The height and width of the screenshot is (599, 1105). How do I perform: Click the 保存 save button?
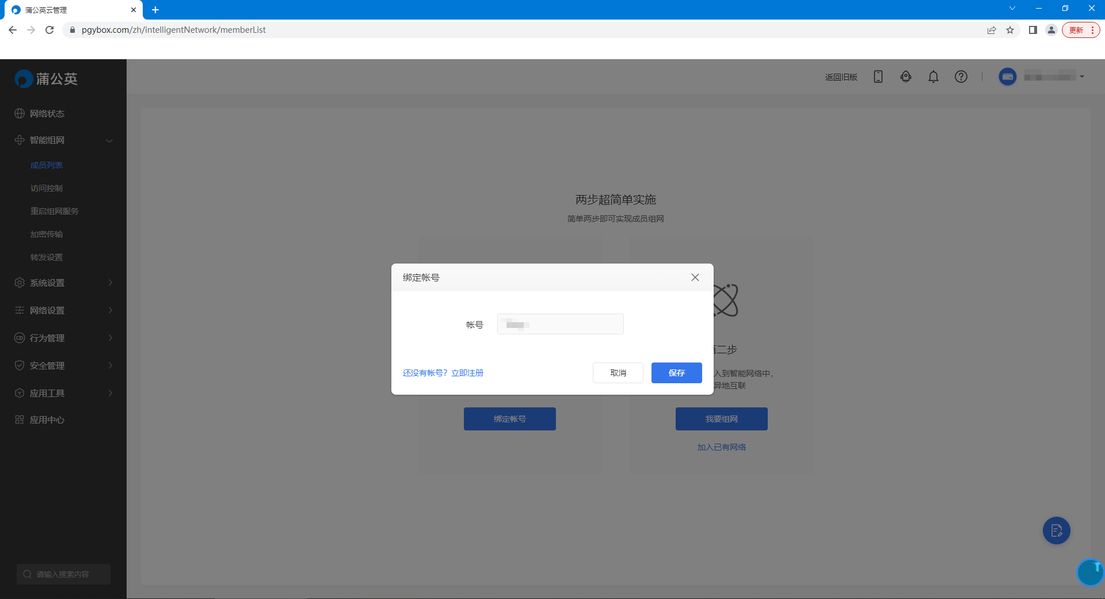[x=676, y=373]
